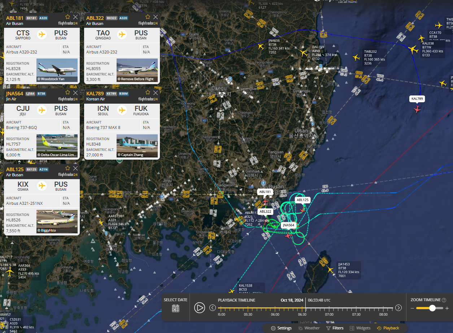Click the ICN–FUK route plane icon
453x333 pixels.
(x=122, y=110)
